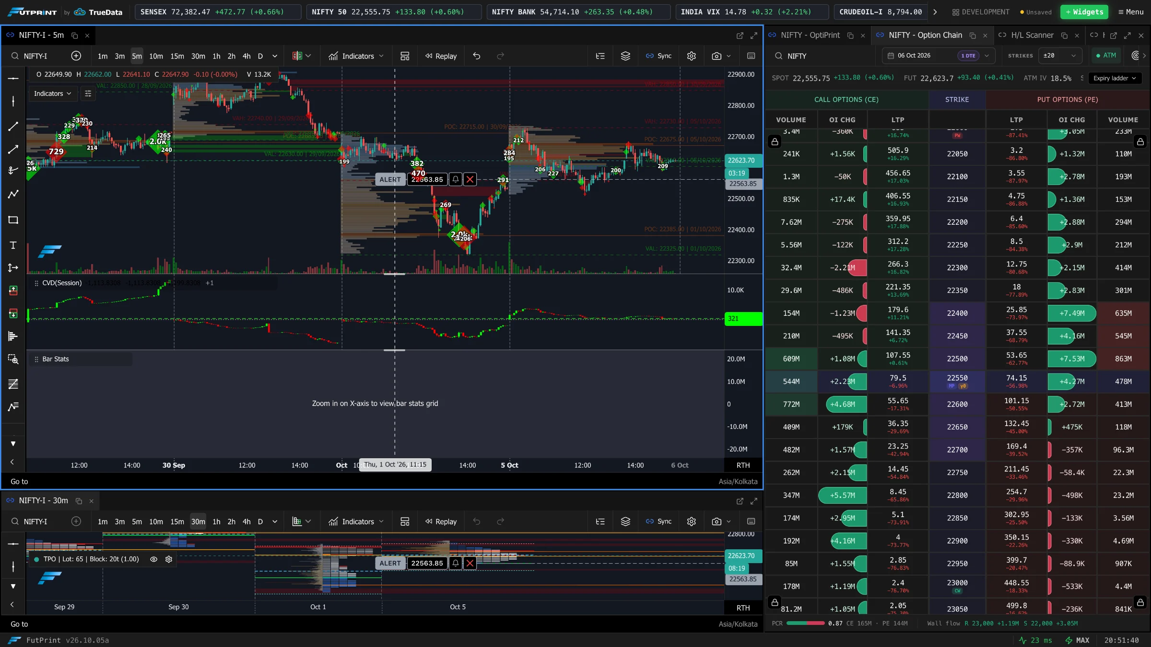The height and width of the screenshot is (647, 1151).
Task: Click the layers icon in 5m chart toolbar
Action: [625, 56]
